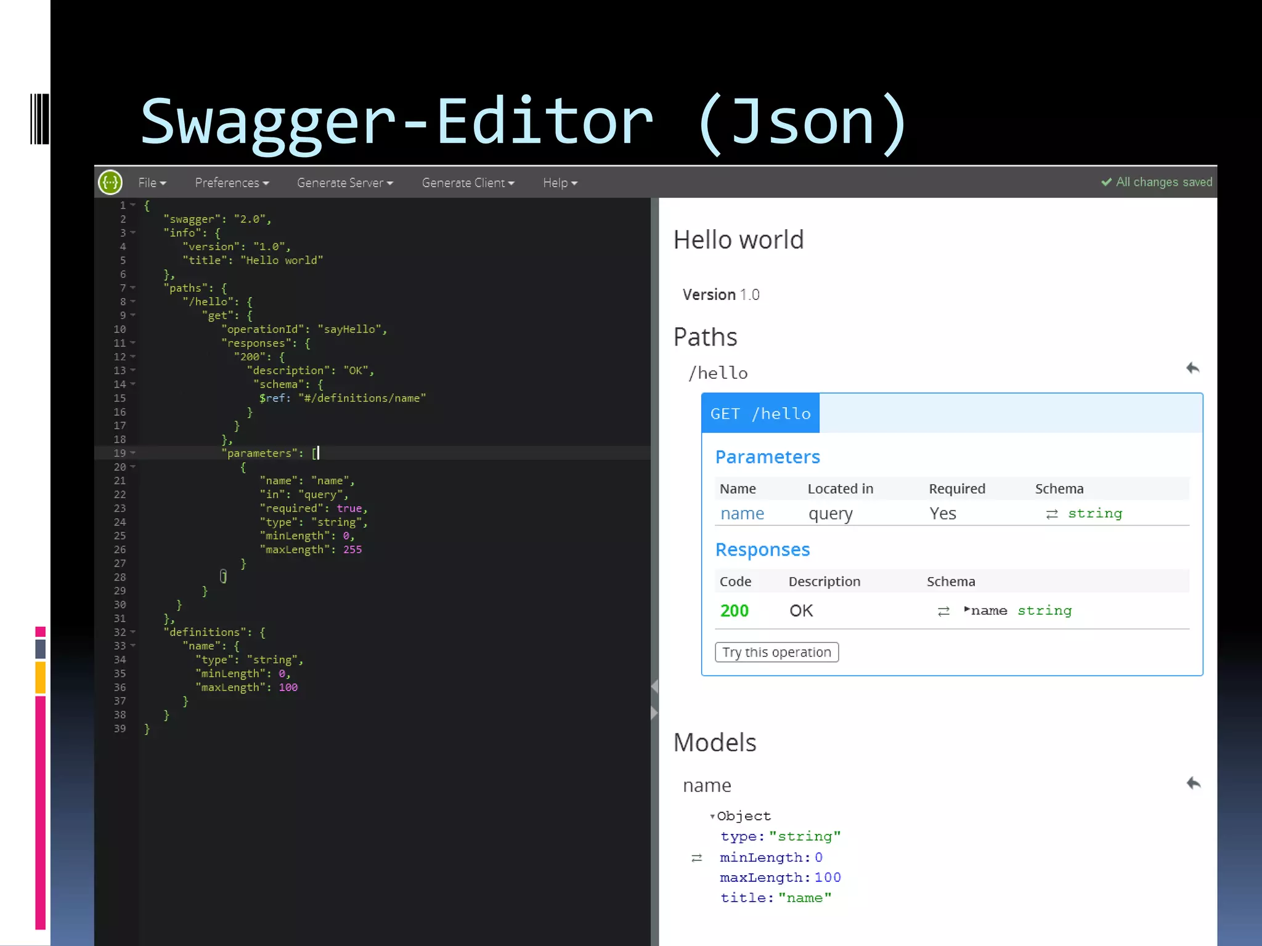Open the Generate Client menu
This screenshot has height=946, width=1262.
pyautogui.click(x=468, y=183)
